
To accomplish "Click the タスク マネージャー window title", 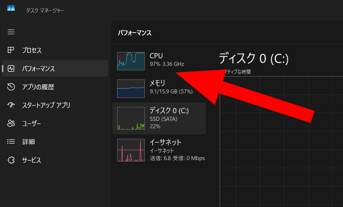I will point(45,10).
